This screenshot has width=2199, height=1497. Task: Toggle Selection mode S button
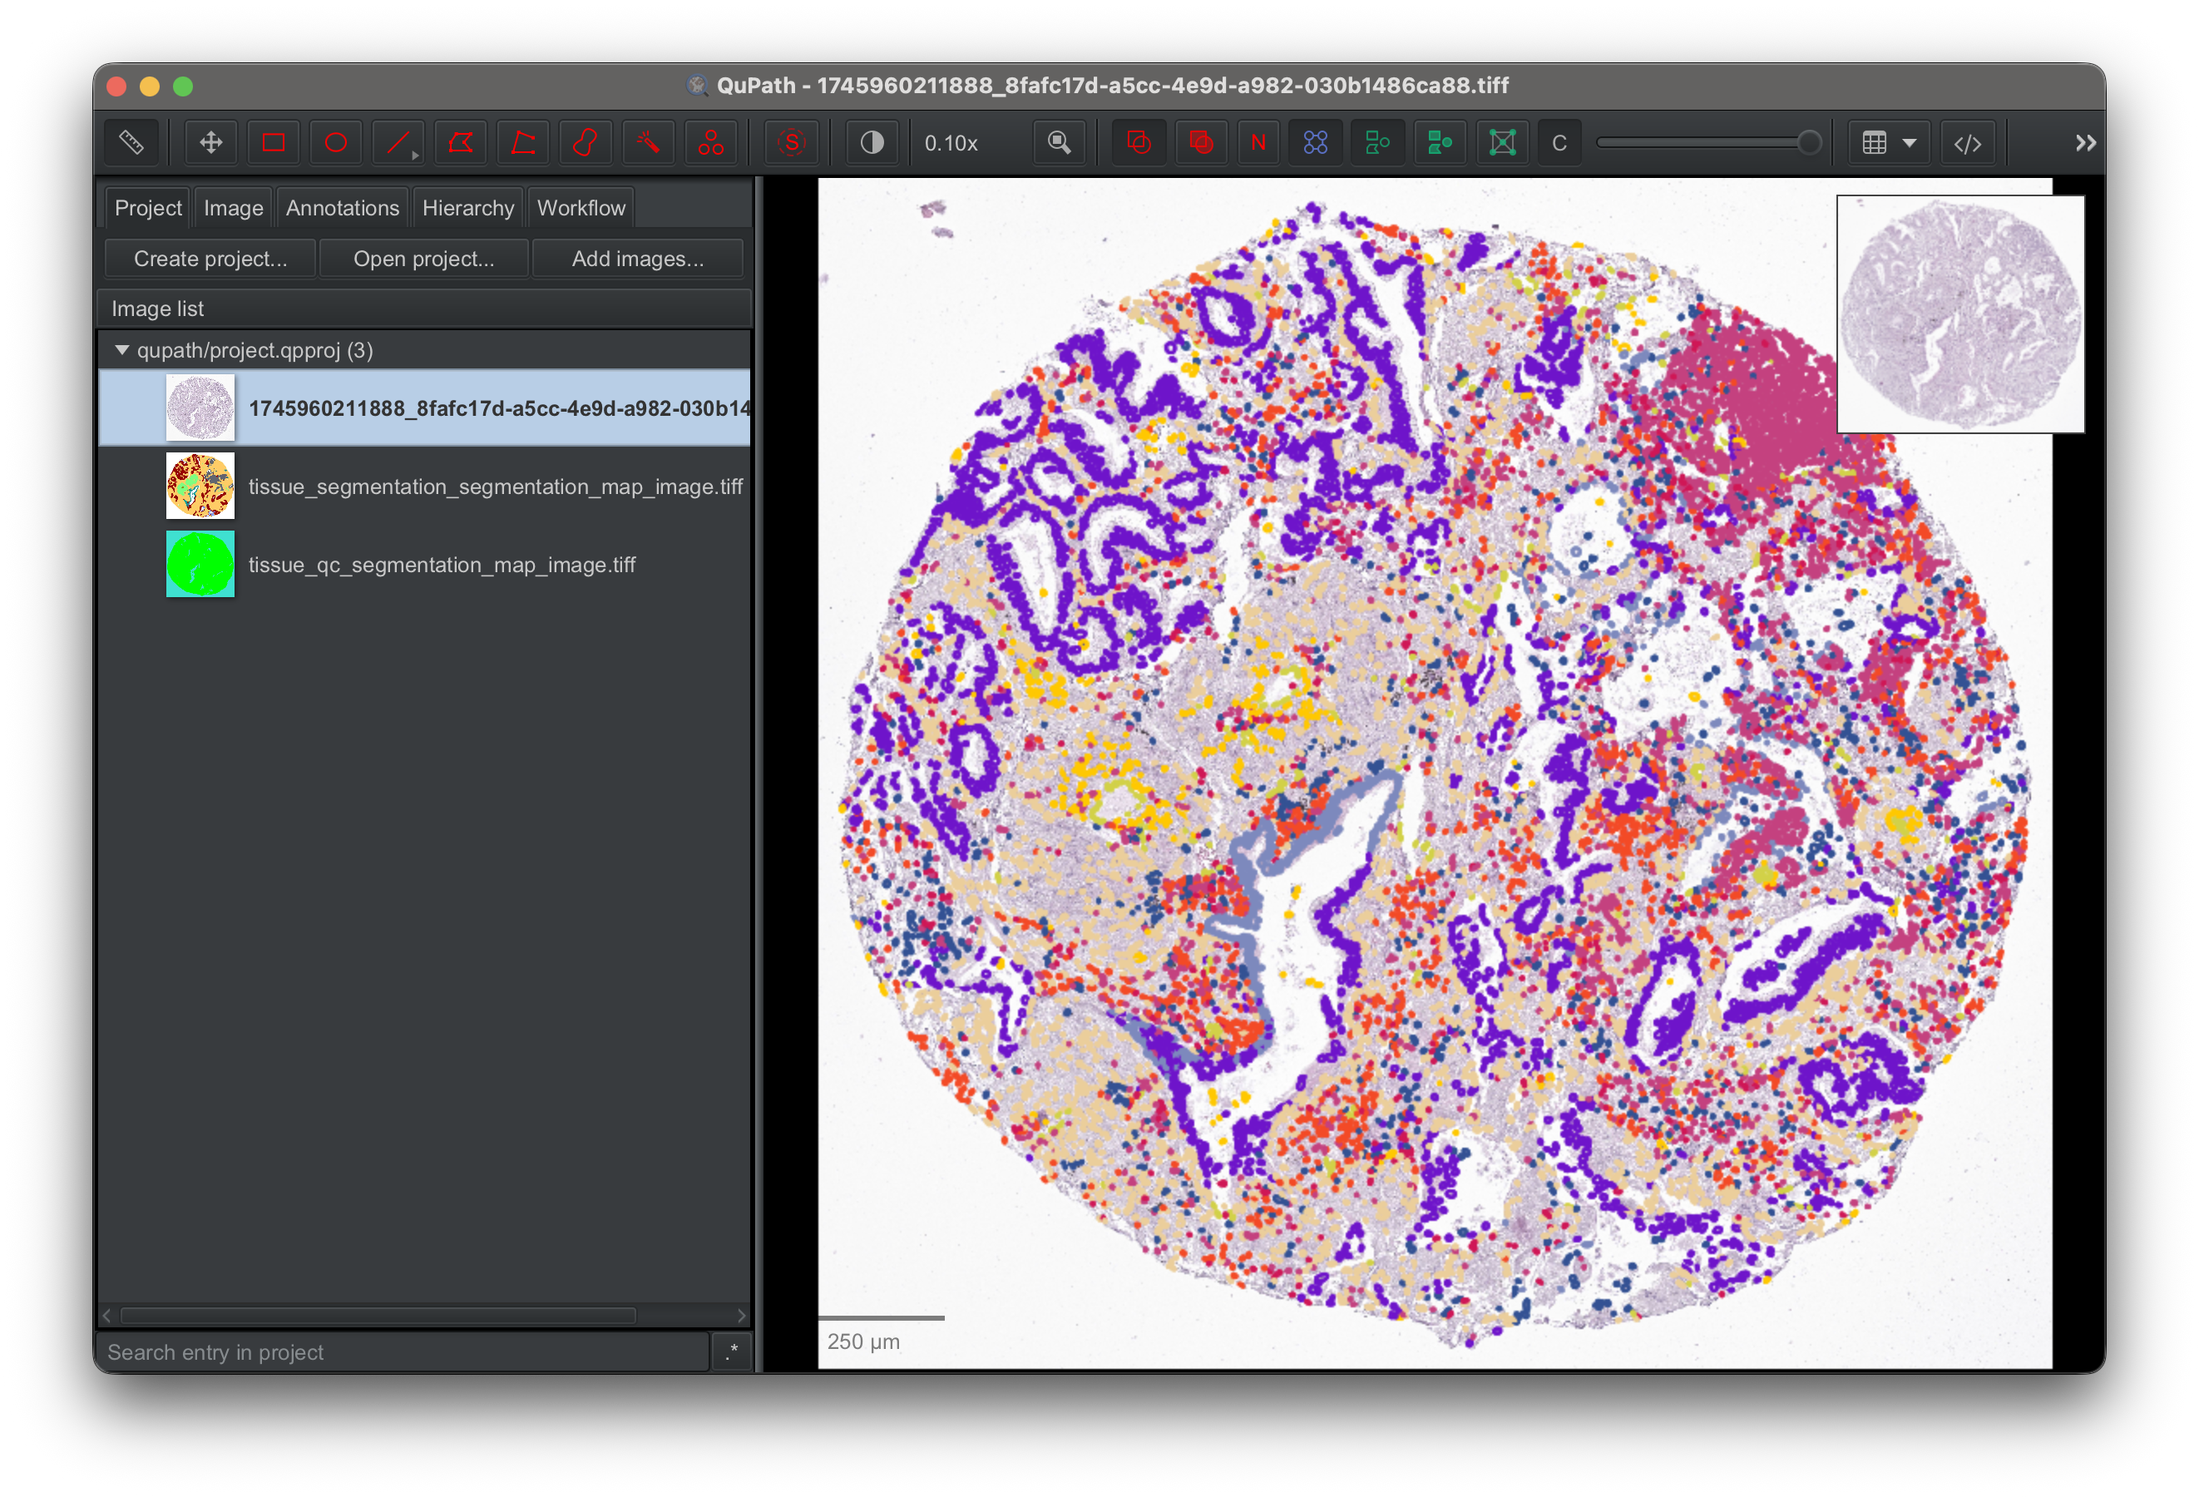(x=791, y=143)
